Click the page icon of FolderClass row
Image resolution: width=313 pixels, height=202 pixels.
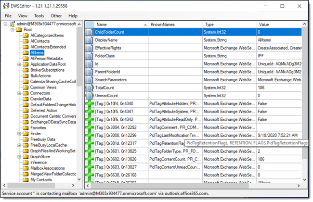click(89, 56)
